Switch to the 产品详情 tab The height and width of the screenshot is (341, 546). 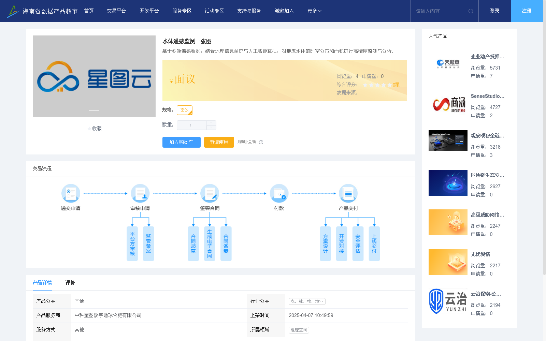pyautogui.click(x=42, y=283)
